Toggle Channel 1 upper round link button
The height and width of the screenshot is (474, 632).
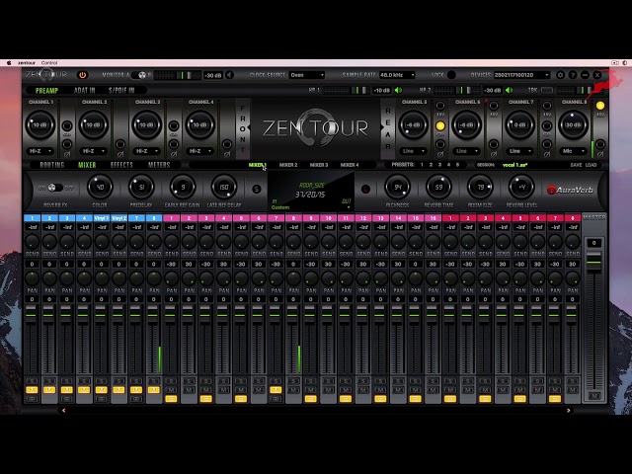67,126
